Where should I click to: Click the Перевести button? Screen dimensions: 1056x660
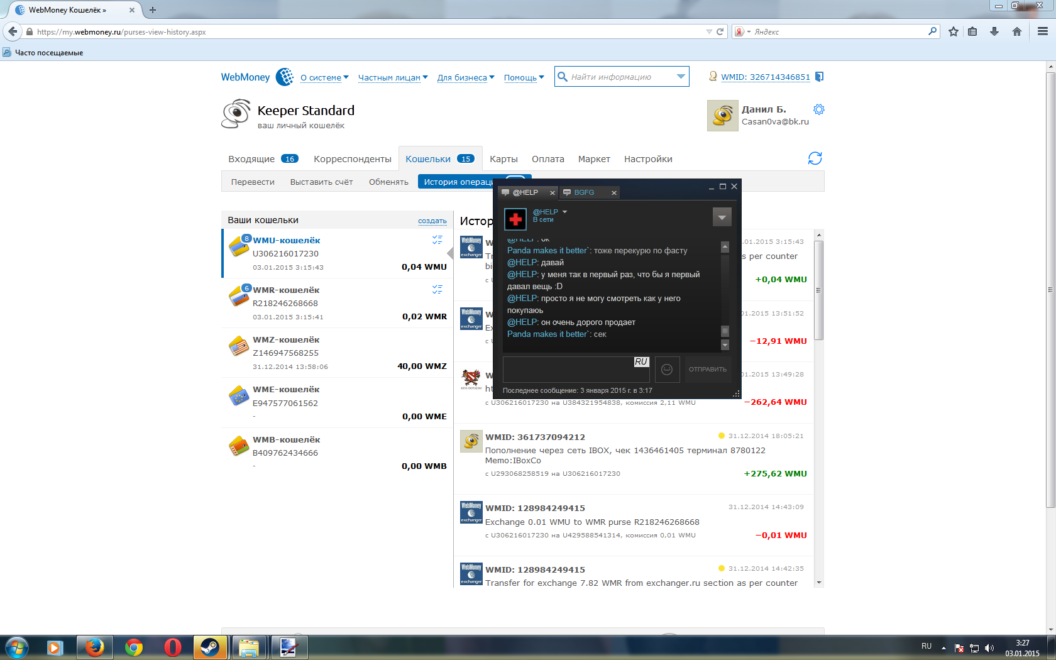(253, 182)
